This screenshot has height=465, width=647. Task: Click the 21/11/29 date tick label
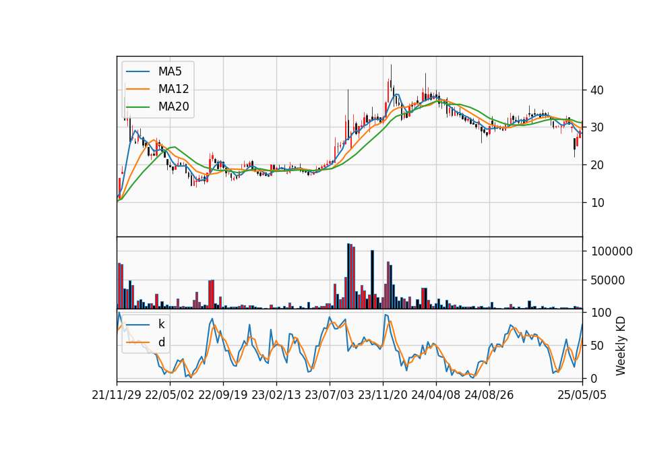pyautogui.click(x=117, y=395)
